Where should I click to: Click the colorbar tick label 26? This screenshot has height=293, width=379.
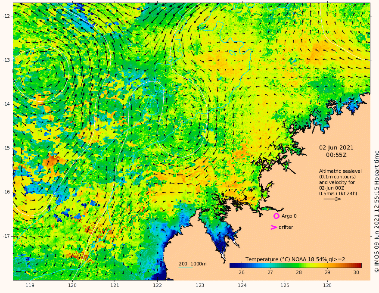point(242,272)
